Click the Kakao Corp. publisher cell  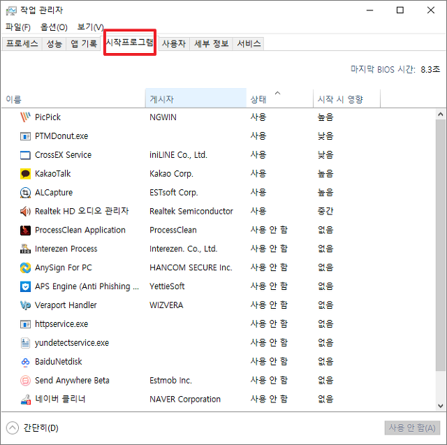tap(171, 174)
